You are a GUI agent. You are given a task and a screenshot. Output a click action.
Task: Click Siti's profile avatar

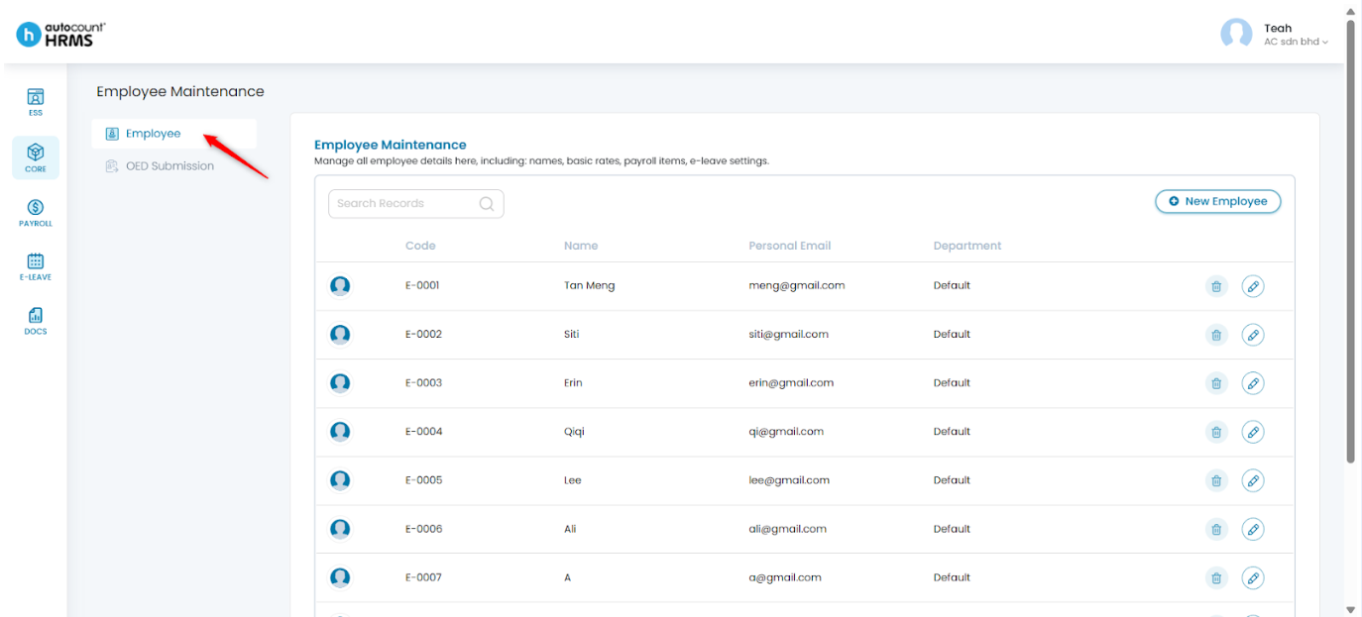pyautogui.click(x=340, y=335)
